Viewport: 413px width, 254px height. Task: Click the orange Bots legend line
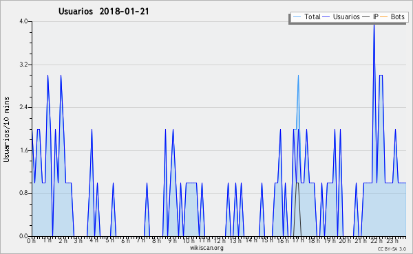point(384,17)
